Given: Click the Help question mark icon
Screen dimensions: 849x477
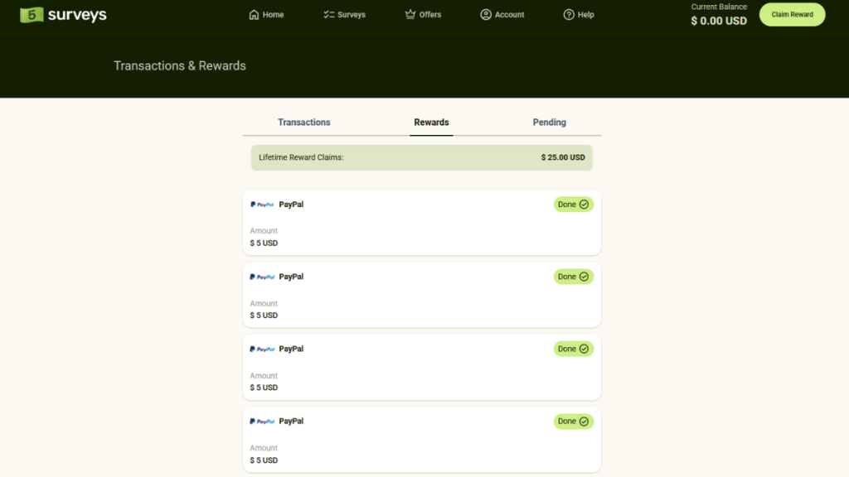Looking at the screenshot, I should pos(569,15).
